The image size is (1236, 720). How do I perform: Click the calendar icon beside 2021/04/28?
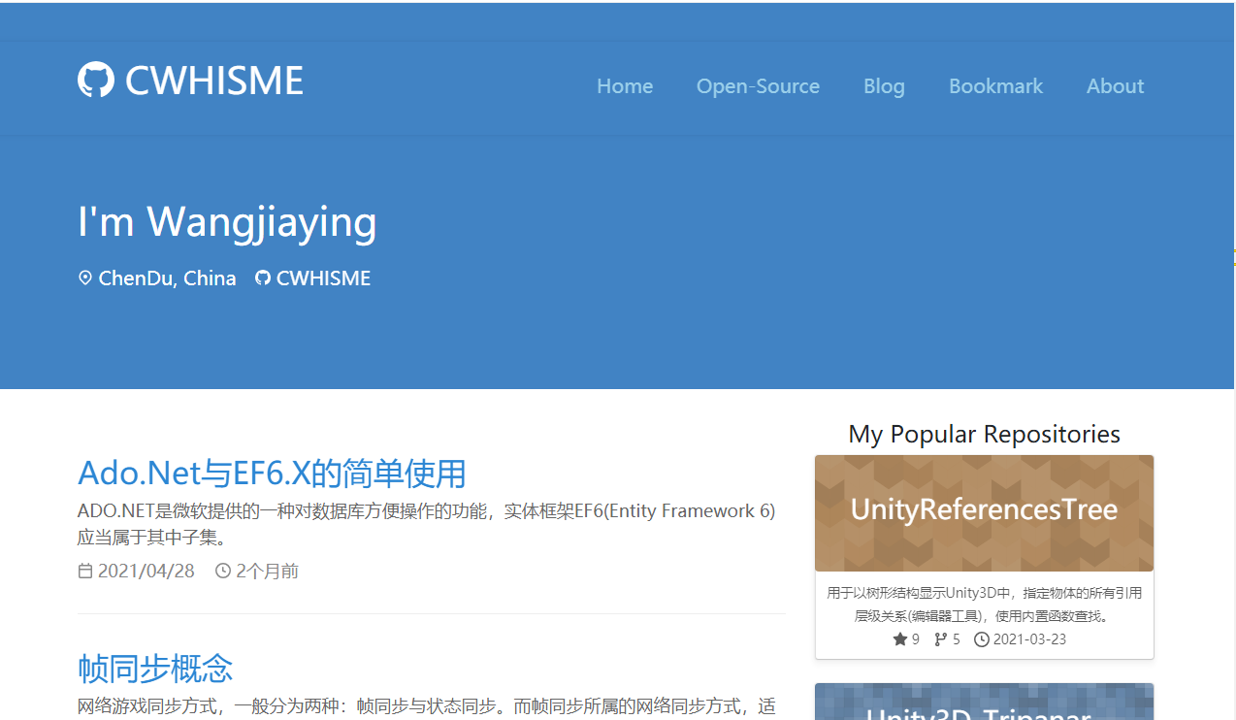coord(85,572)
